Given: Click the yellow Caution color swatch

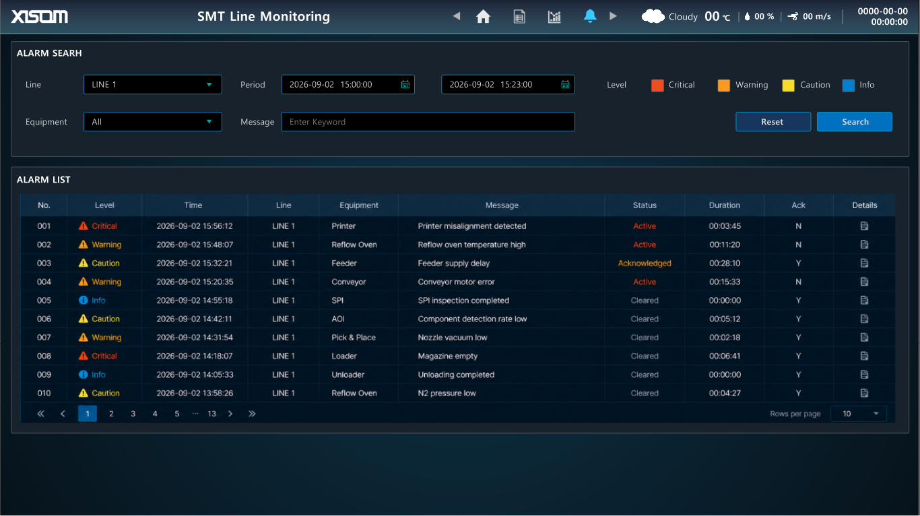Looking at the screenshot, I should click(789, 86).
